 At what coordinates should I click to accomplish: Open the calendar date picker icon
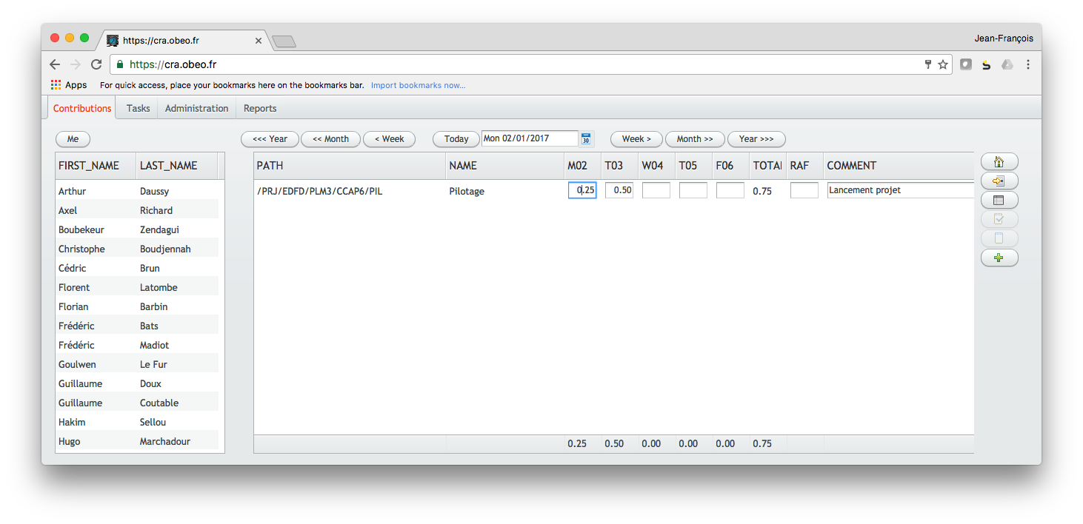(586, 138)
